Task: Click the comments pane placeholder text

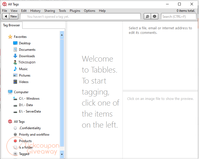Action: [x=160, y=30]
